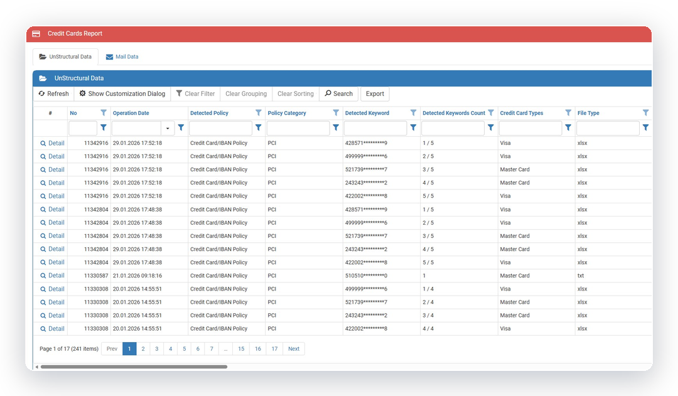The image size is (678, 396).
Task: Open filter operator beside Detected Keyword filter input
Action: (413, 127)
